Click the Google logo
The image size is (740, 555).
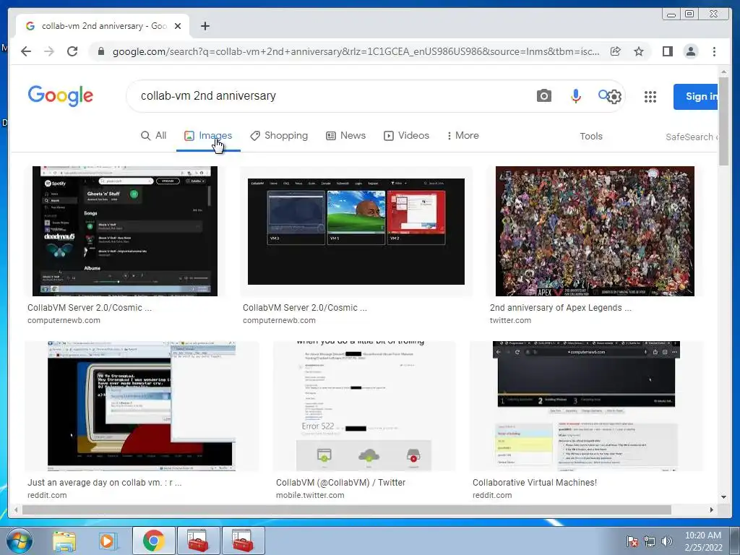[x=61, y=96]
